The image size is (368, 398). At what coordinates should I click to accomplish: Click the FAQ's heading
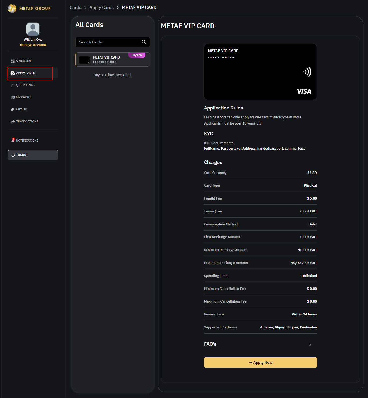[x=210, y=344]
